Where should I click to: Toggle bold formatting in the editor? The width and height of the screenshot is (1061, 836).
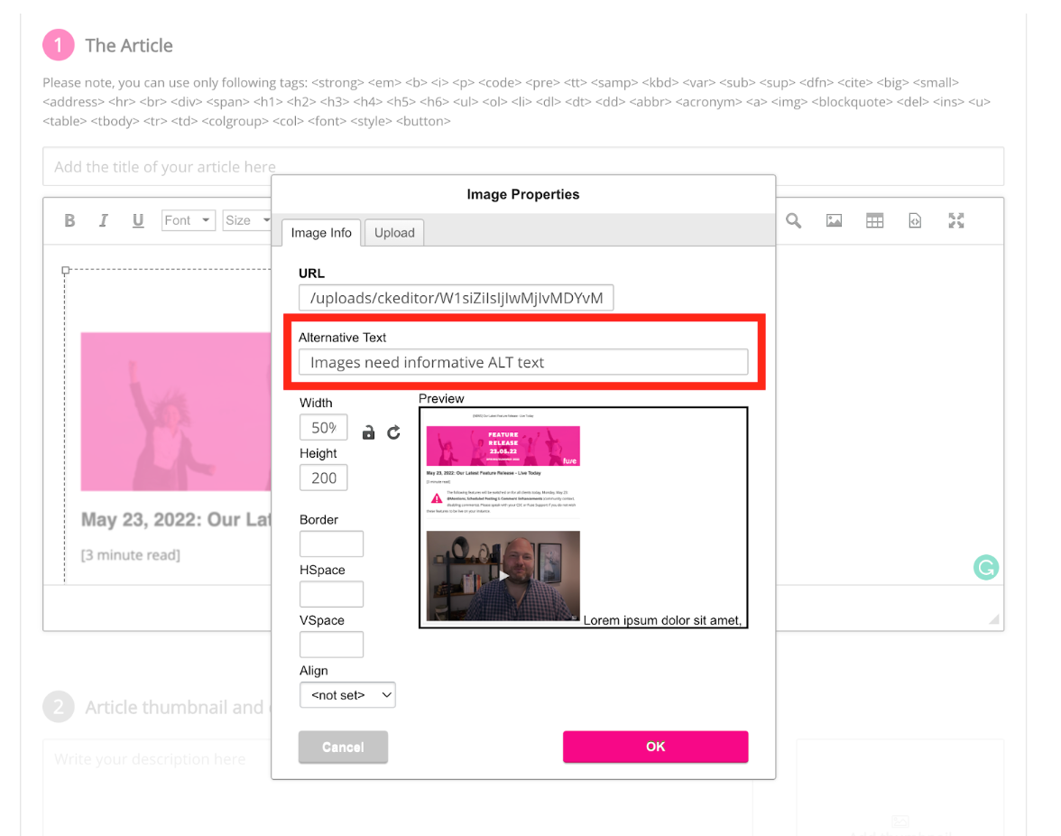click(x=69, y=219)
